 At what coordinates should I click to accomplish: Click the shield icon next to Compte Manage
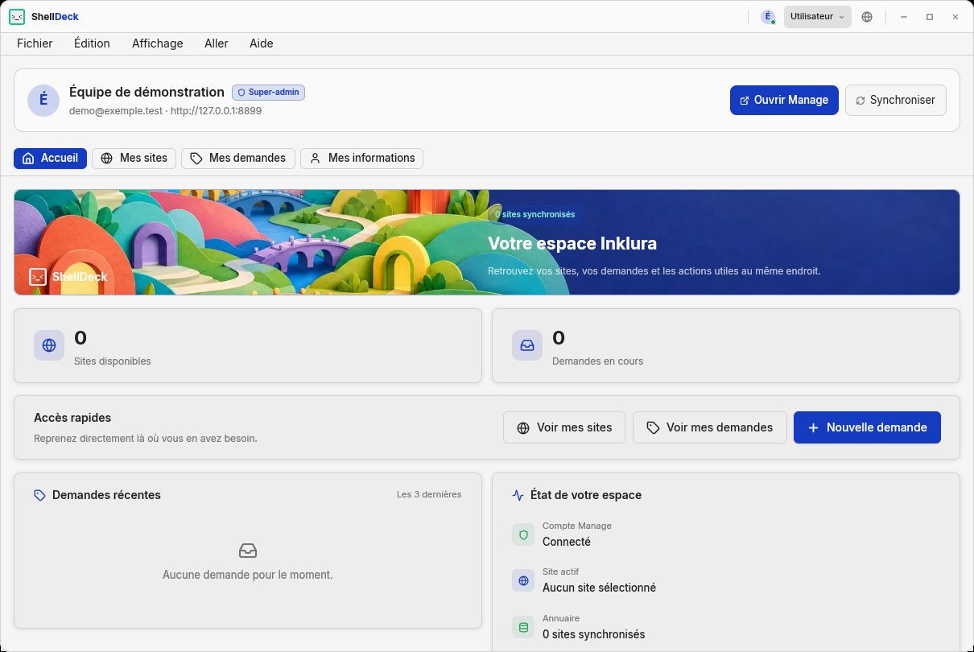pos(523,534)
